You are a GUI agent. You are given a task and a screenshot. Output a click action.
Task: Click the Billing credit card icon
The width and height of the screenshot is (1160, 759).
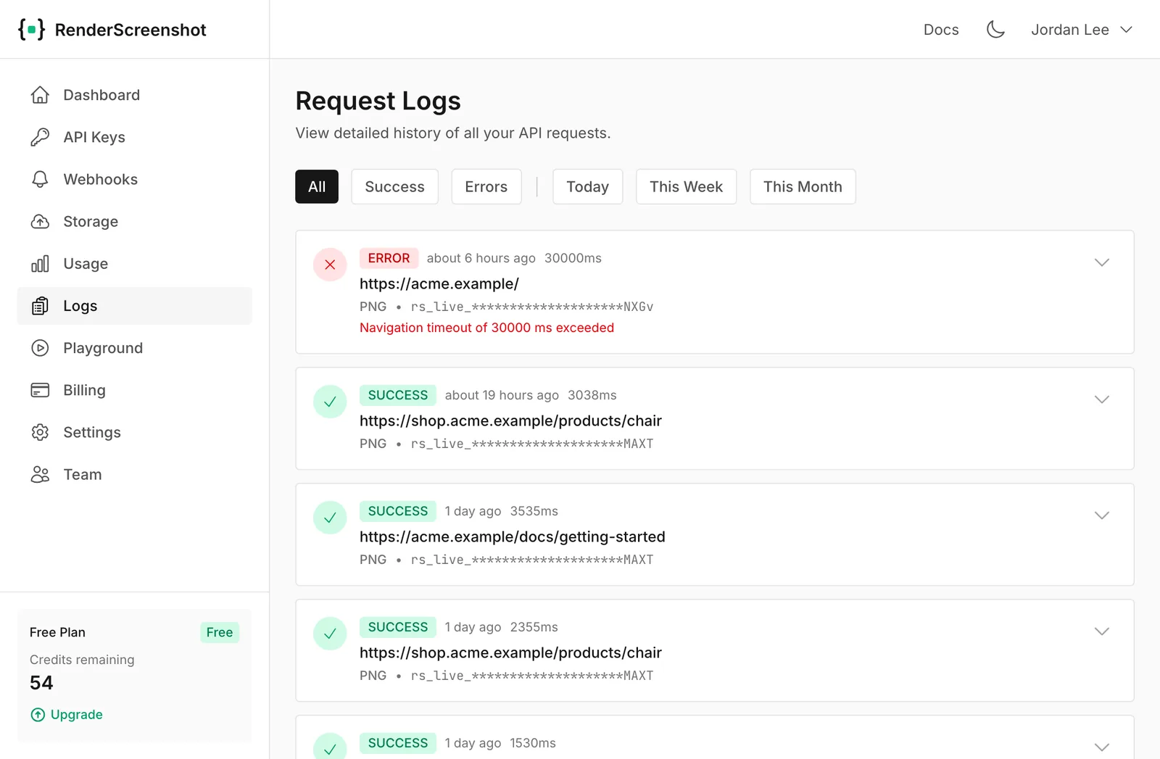pos(40,390)
